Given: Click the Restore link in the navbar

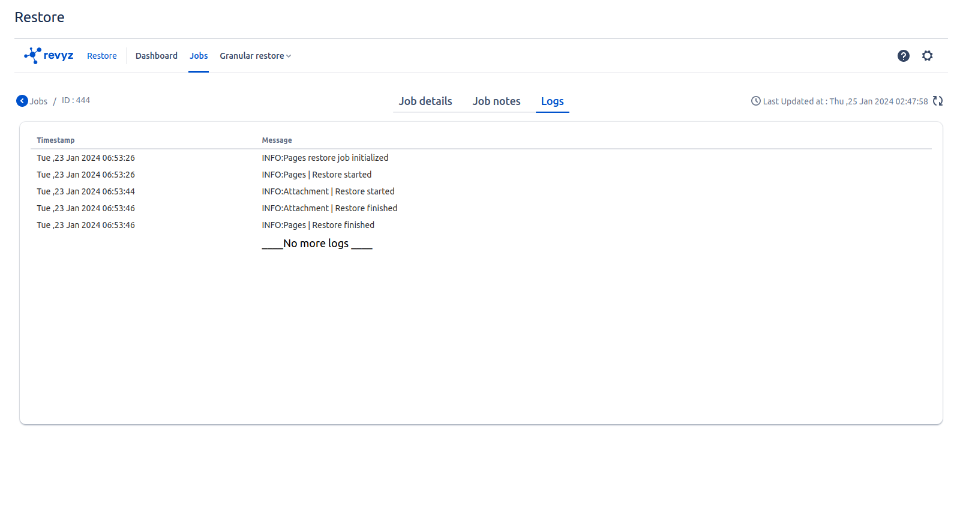Looking at the screenshot, I should click(x=102, y=56).
